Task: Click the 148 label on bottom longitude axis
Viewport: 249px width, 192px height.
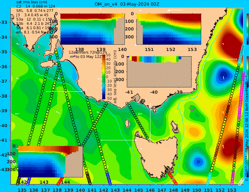Action: (x=173, y=190)
